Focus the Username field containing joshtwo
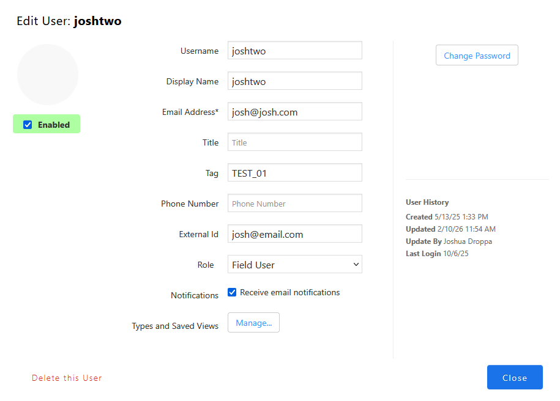This screenshot has height=401, width=560. point(294,51)
